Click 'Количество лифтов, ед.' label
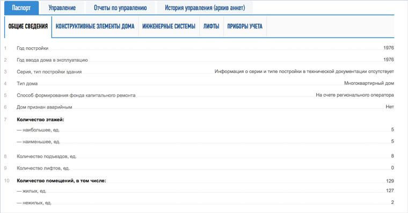 pyautogui.click(x=43, y=168)
